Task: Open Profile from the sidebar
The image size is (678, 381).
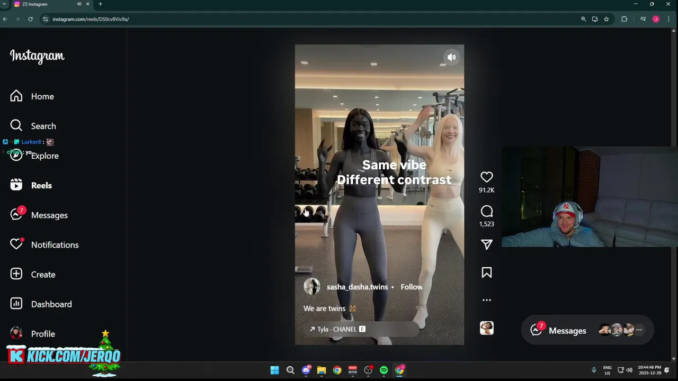Action: 32,333
